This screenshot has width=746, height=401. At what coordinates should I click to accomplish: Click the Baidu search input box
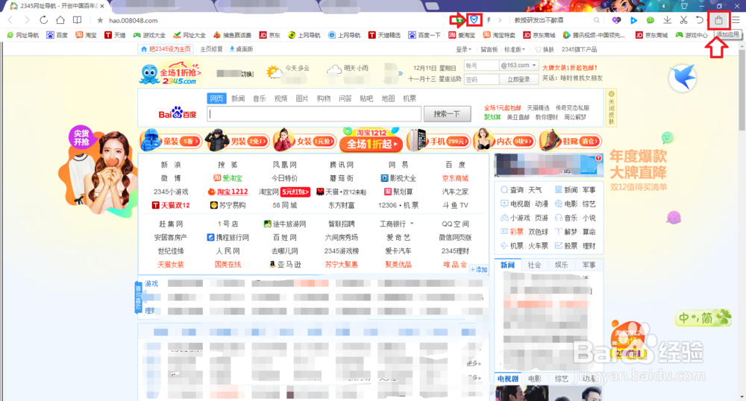click(314, 114)
